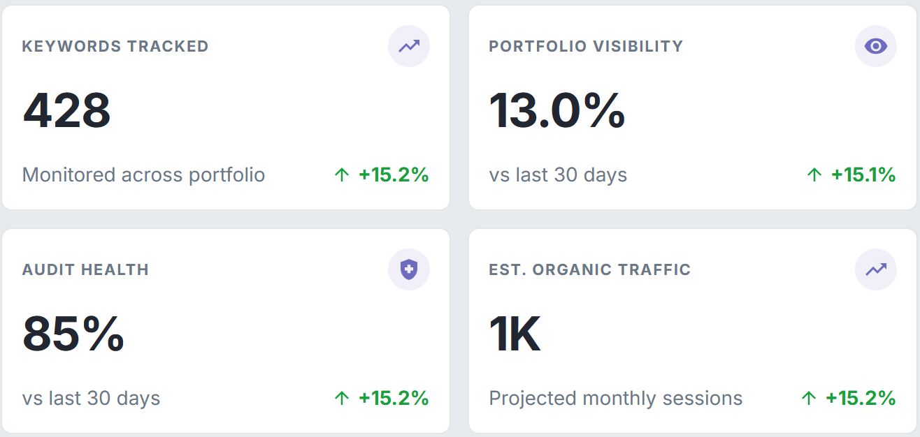Select the Keywords Tracked heading
Viewport: 920px width, 437px height.
(115, 47)
